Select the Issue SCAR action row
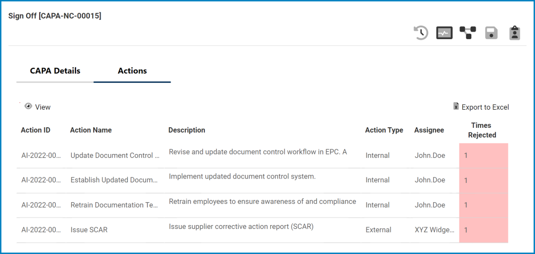The image size is (535, 254). (89, 230)
